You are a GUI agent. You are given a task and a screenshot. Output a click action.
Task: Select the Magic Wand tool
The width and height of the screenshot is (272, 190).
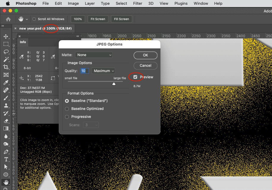pyautogui.click(x=6, y=59)
